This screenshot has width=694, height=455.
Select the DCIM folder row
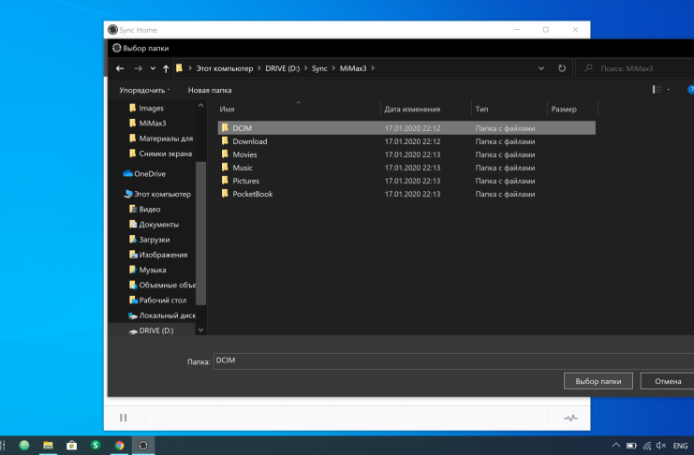[x=406, y=128]
